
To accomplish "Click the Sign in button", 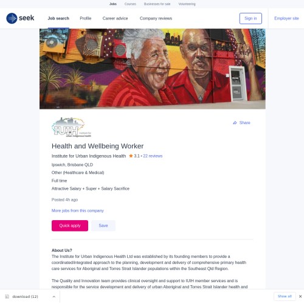I will tap(250, 18).
